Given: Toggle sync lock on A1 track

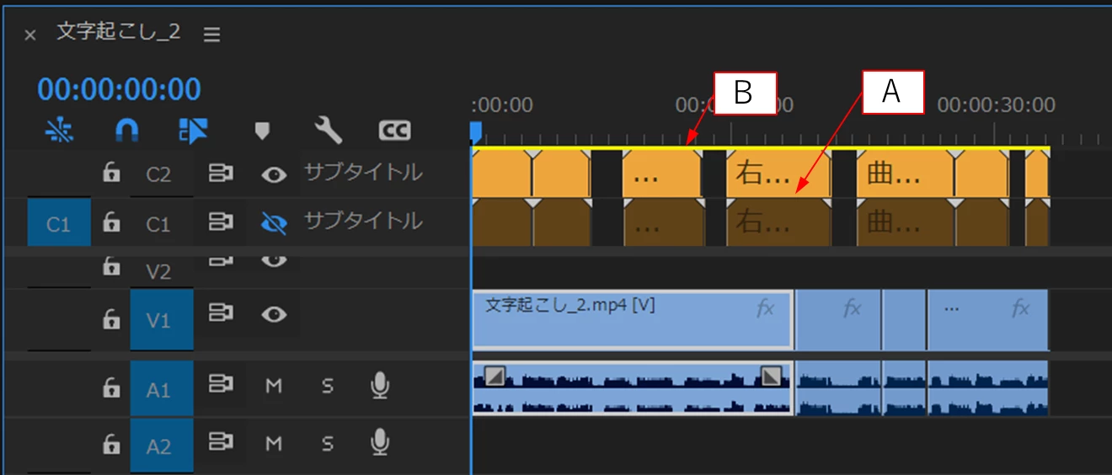Looking at the screenshot, I should pos(221,386).
